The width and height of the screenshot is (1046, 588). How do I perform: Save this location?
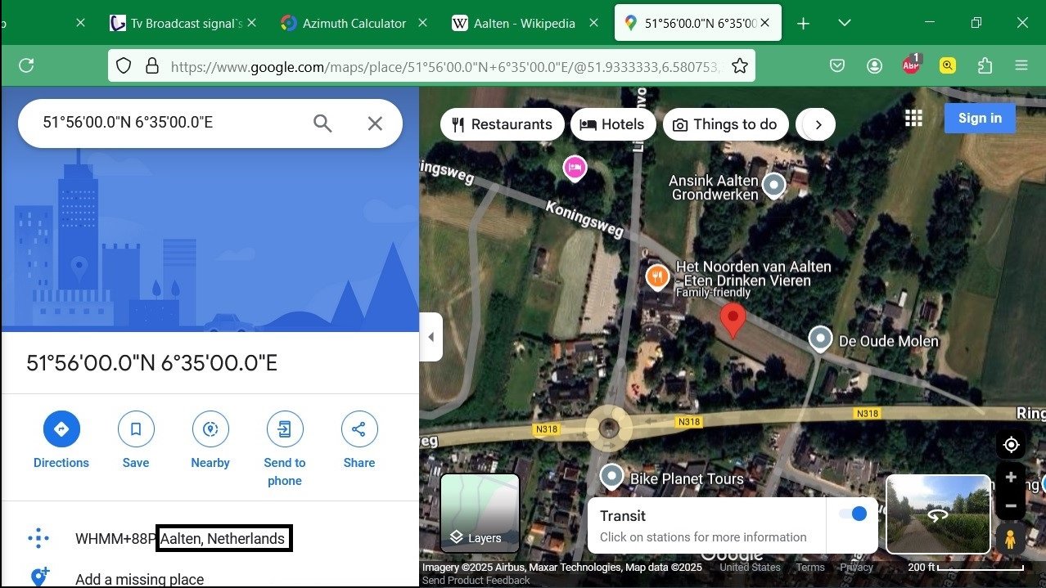click(x=136, y=440)
